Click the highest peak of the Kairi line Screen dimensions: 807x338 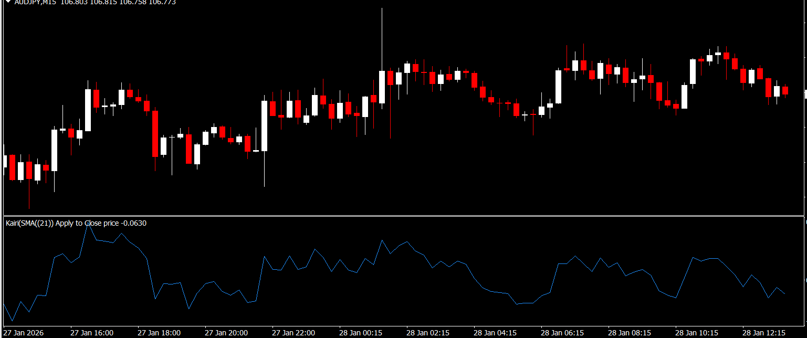point(88,224)
